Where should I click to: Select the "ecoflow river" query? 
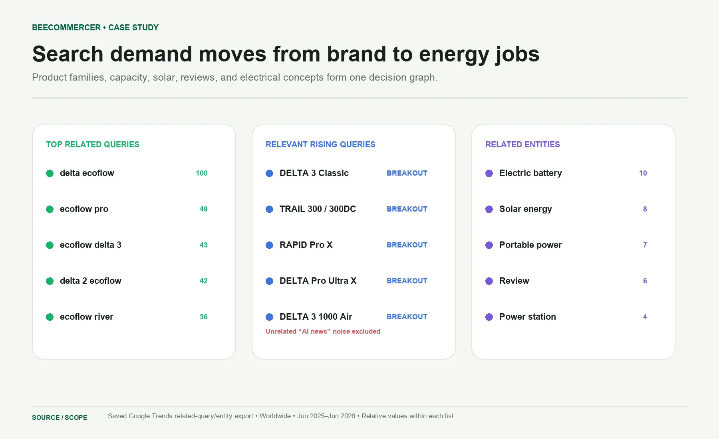coord(87,317)
